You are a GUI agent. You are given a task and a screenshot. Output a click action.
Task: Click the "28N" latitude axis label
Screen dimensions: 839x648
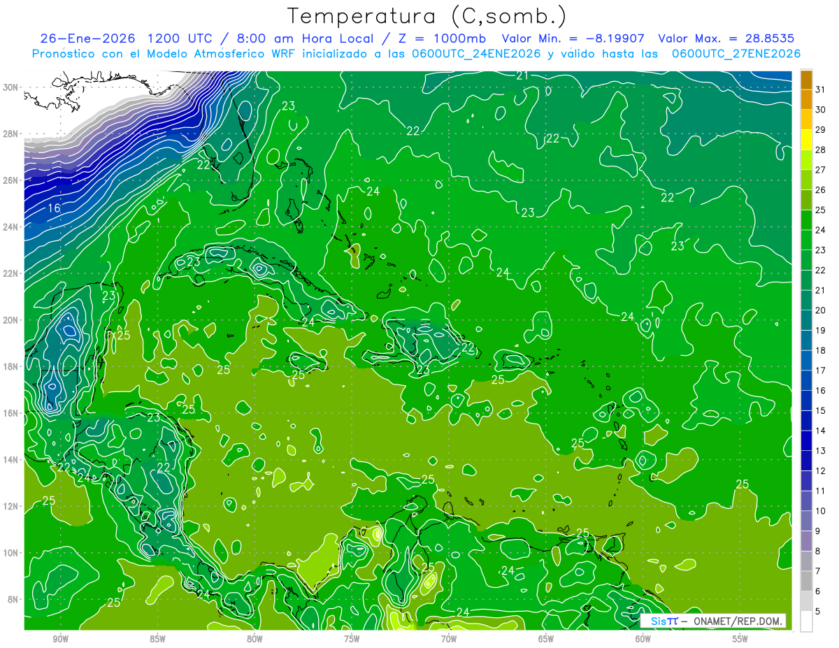[12, 134]
